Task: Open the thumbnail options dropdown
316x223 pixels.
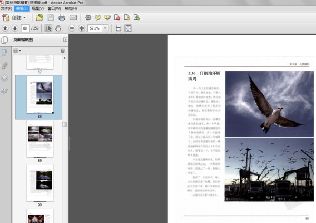Action: pos(16,51)
